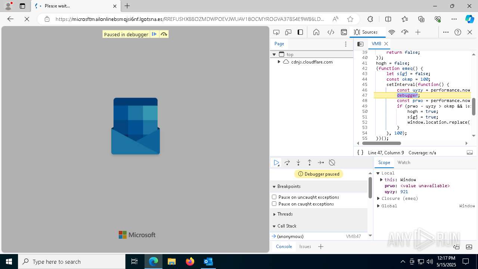Open Customize and control DevTools menu
This screenshot has width=478, height=269.
446,32
